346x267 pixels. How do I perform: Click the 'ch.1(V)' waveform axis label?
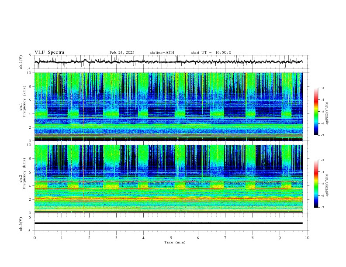tap(21, 62)
